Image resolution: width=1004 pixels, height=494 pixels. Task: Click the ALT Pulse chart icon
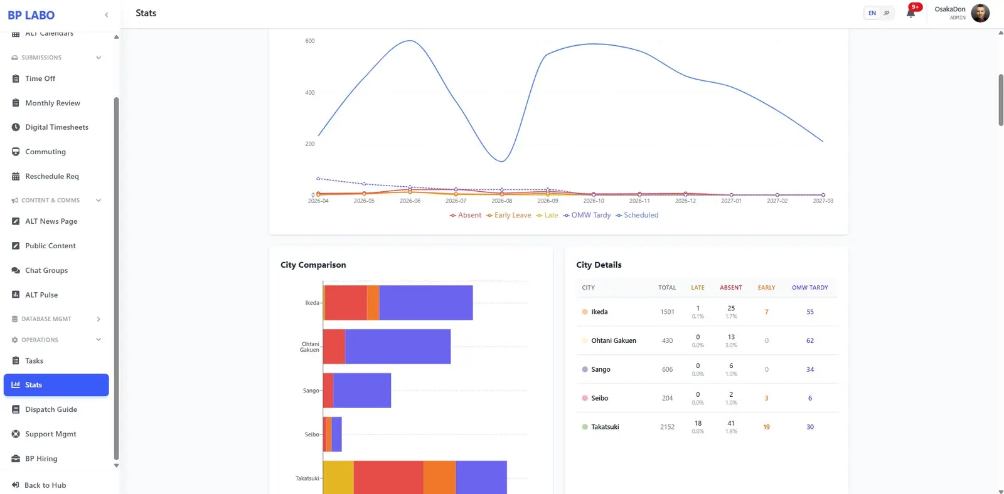click(16, 295)
